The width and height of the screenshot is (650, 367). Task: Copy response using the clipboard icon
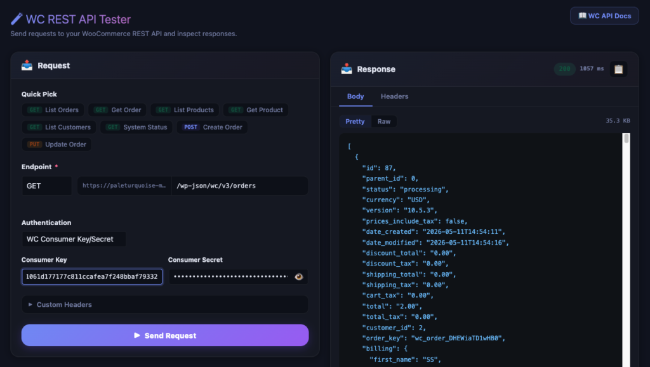[618, 69]
